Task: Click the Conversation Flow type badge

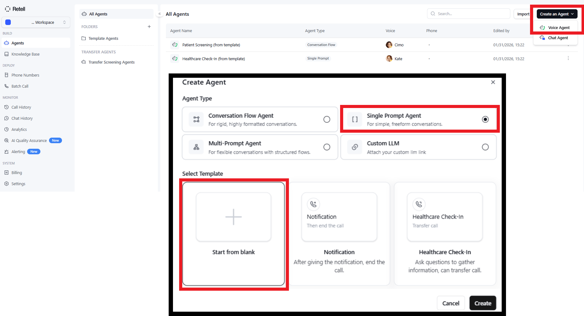Action: click(x=321, y=45)
